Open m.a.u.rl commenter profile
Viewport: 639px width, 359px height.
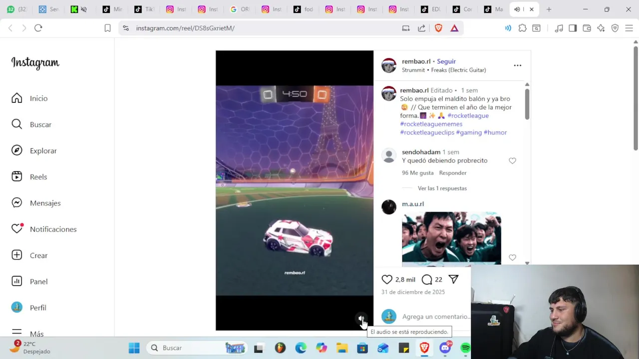413,204
